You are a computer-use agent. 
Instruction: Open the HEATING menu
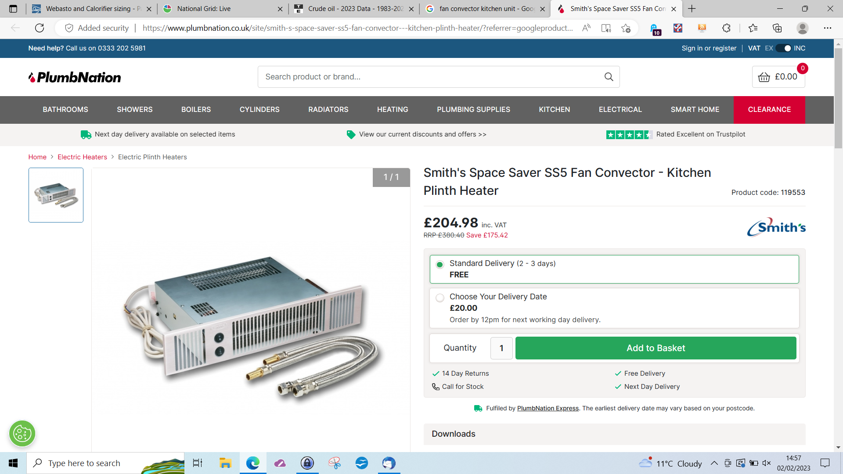(x=393, y=110)
